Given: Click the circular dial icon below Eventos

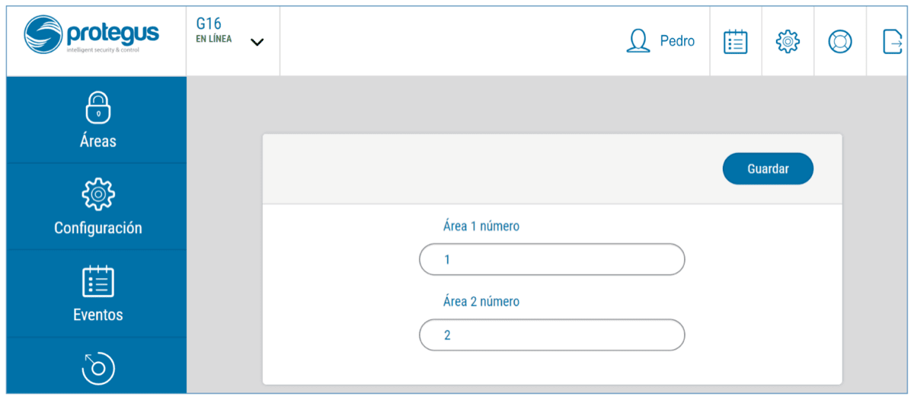Looking at the screenshot, I should [97, 369].
